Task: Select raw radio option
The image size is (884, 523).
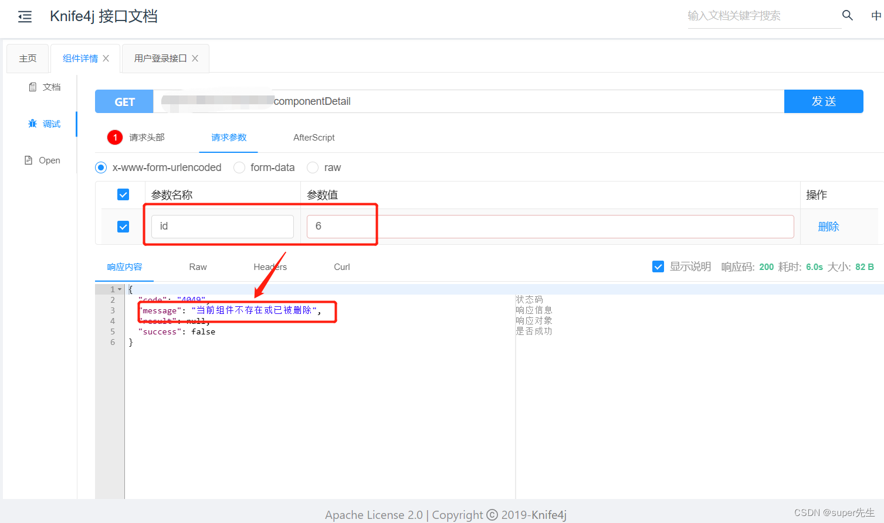Action: point(313,168)
